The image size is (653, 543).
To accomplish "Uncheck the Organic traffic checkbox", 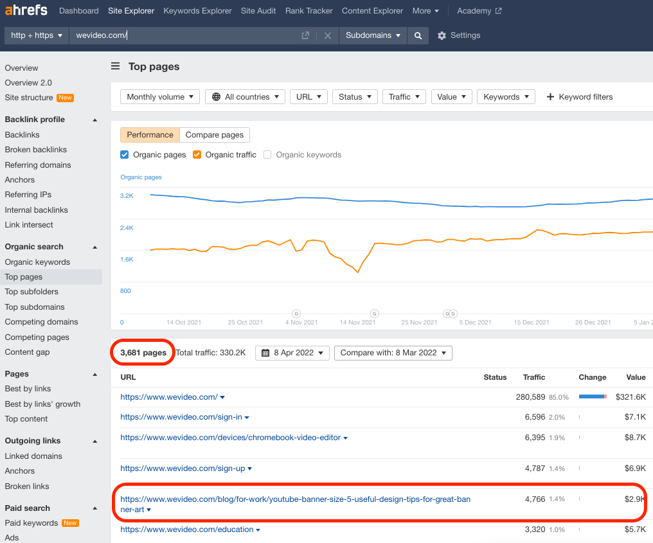I will [197, 155].
